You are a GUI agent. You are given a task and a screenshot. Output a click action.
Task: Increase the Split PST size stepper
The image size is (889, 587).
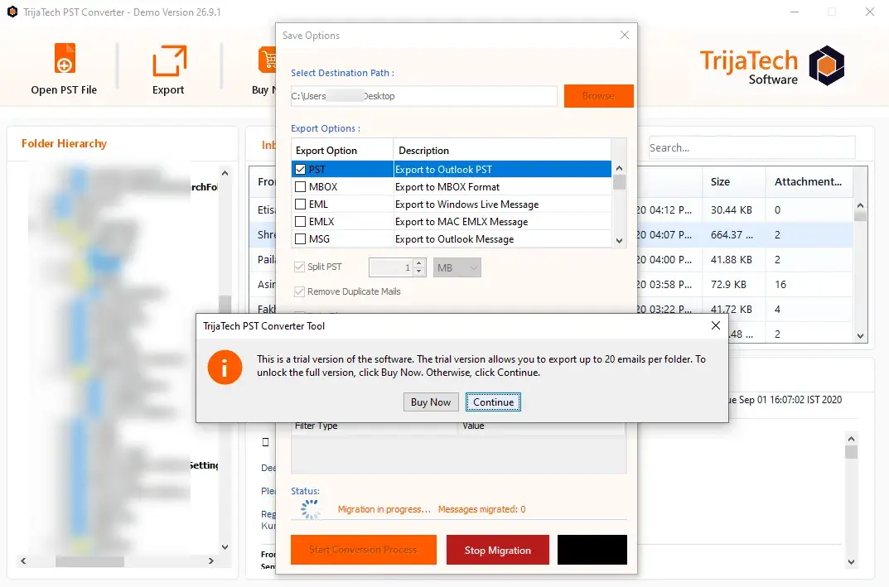tap(419, 263)
